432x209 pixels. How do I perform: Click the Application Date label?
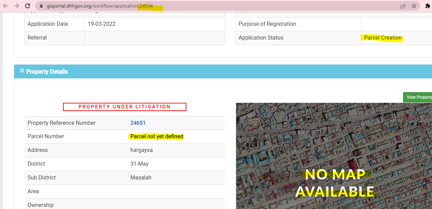click(48, 24)
